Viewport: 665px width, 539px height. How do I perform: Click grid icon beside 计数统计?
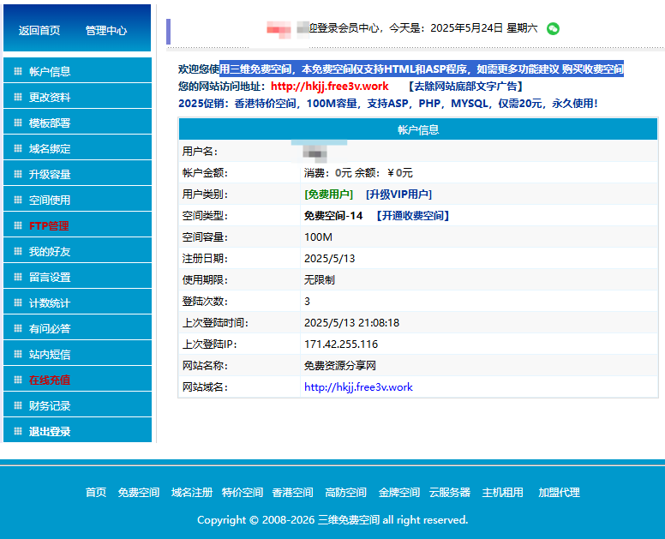pyautogui.click(x=18, y=303)
